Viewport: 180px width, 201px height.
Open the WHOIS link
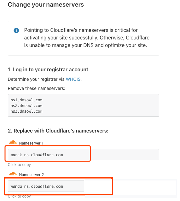coord(73,79)
